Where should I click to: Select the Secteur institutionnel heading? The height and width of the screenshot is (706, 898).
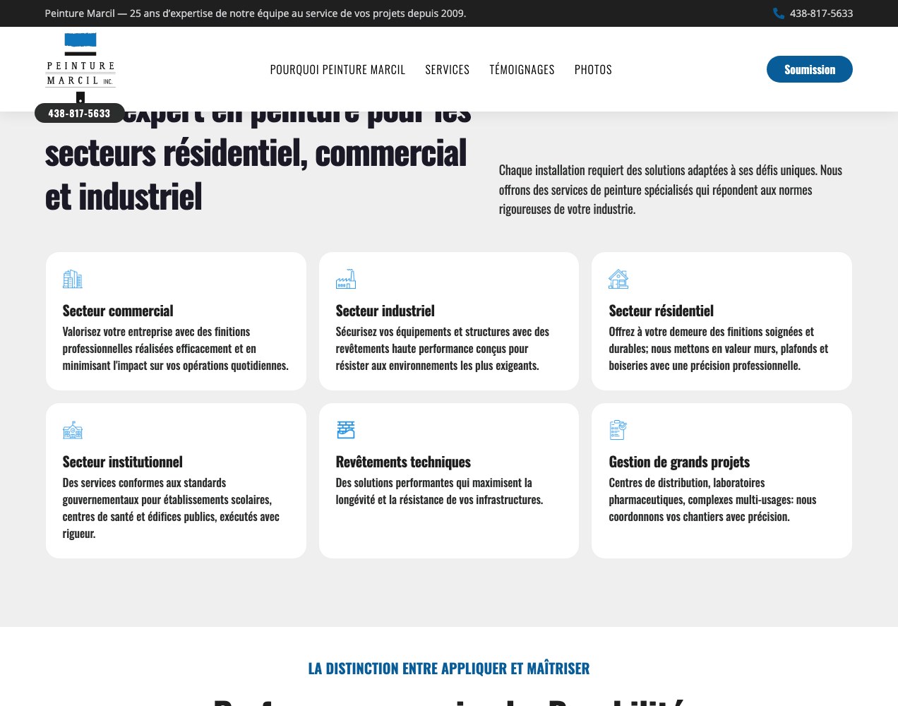click(x=123, y=462)
